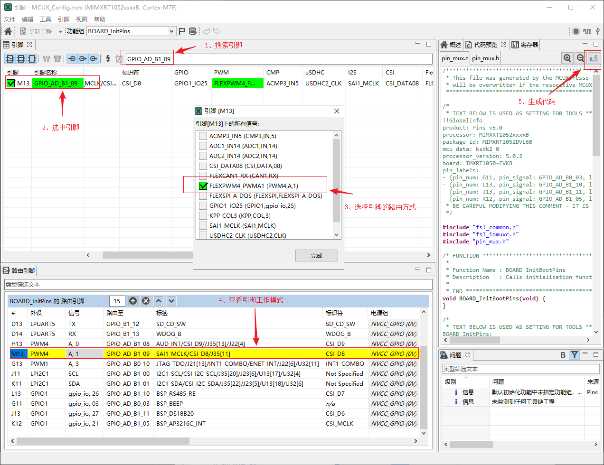Click the pin search field containing GPIO_AD_B1_09
The width and height of the screenshot is (604, 465).
pos(149,59)
